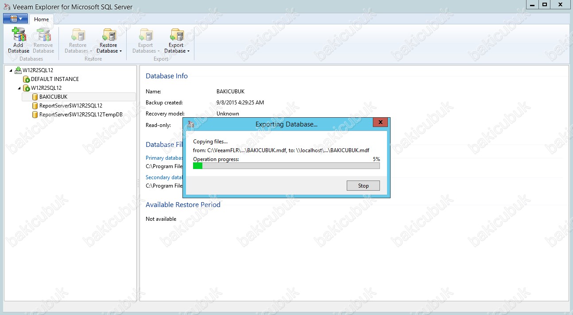
Task: Click the Remove Database icon
Action: click(x=43, y=35)
